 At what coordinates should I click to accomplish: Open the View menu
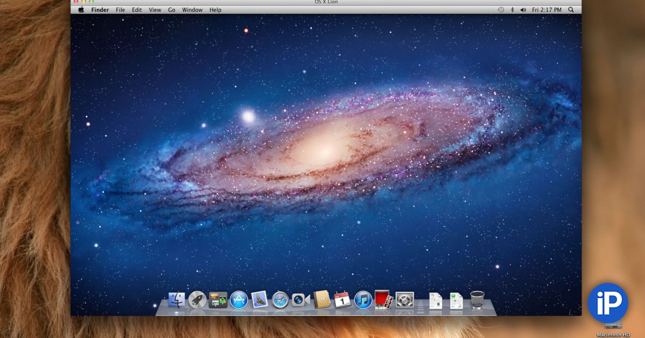[x=155, y=10]
